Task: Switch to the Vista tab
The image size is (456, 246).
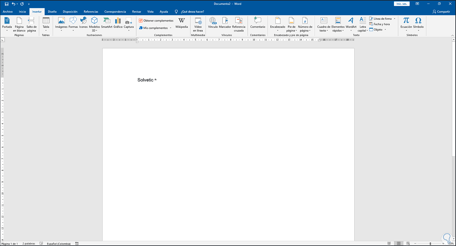Action: pyautogui.click(x=150, y=12)
